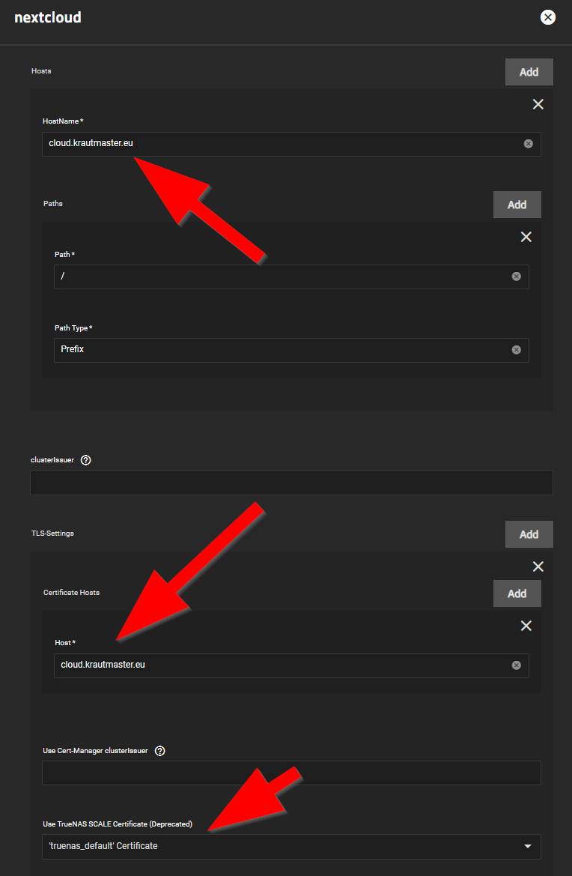572x876 pixels.
Task: Clear the HostName field value
Action: pyautogui.click(x=528, y=144)
